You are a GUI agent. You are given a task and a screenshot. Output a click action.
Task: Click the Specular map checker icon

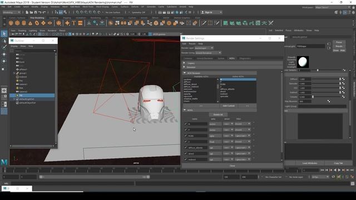tap(343, 83)
